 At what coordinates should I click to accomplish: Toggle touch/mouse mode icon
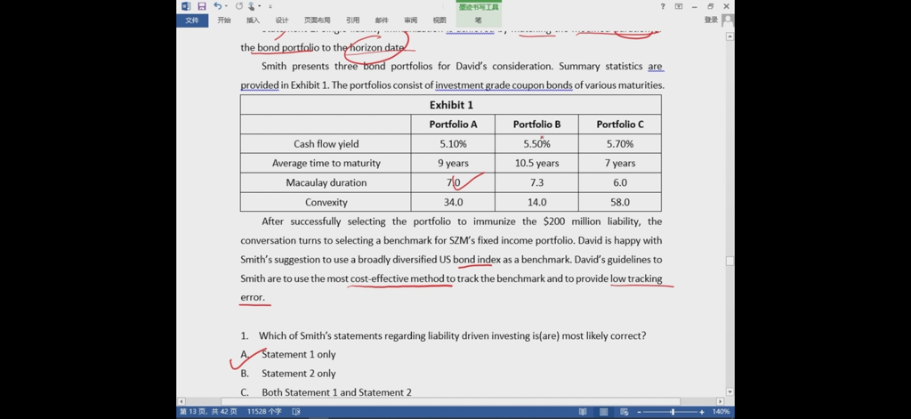click(252, 6)
